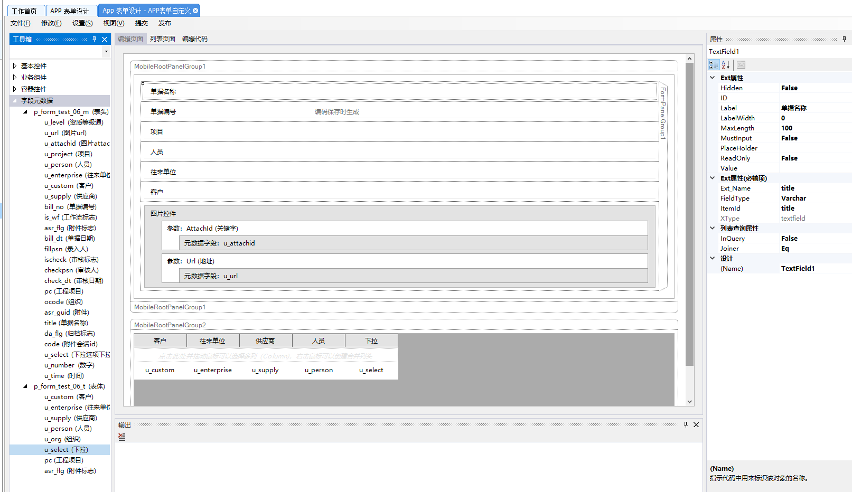Switch to the 编辑代码 tab
The image size is (852, 492).
(x=195, y=39)
